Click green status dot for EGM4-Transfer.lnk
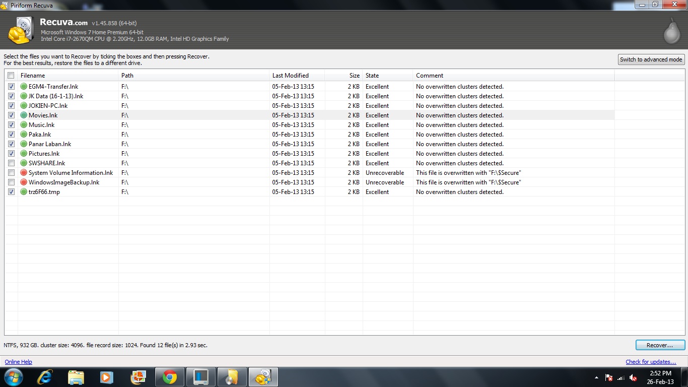The image size is (688, 387). pos(24,87)
